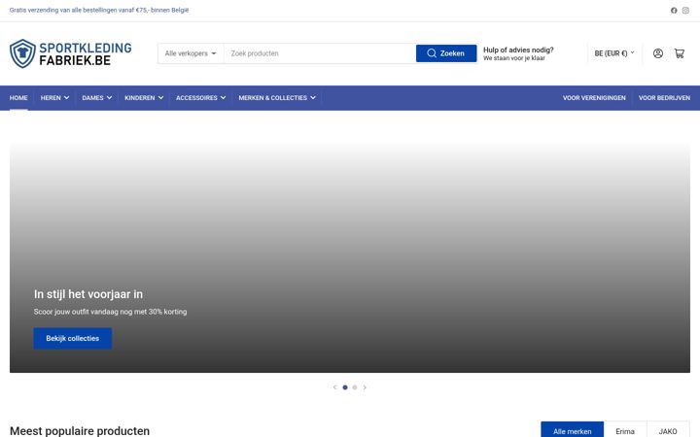
Task: Go to previous slide arrow
Action: (334, 387)
